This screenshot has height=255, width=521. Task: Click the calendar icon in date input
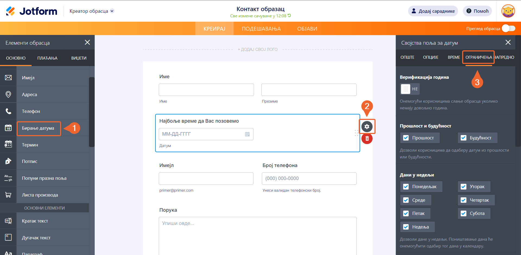(x=247, y=134)
